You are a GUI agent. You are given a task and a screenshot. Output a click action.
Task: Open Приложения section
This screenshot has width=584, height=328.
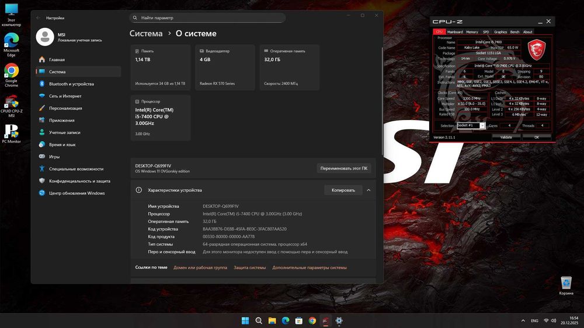pos(78,121)
